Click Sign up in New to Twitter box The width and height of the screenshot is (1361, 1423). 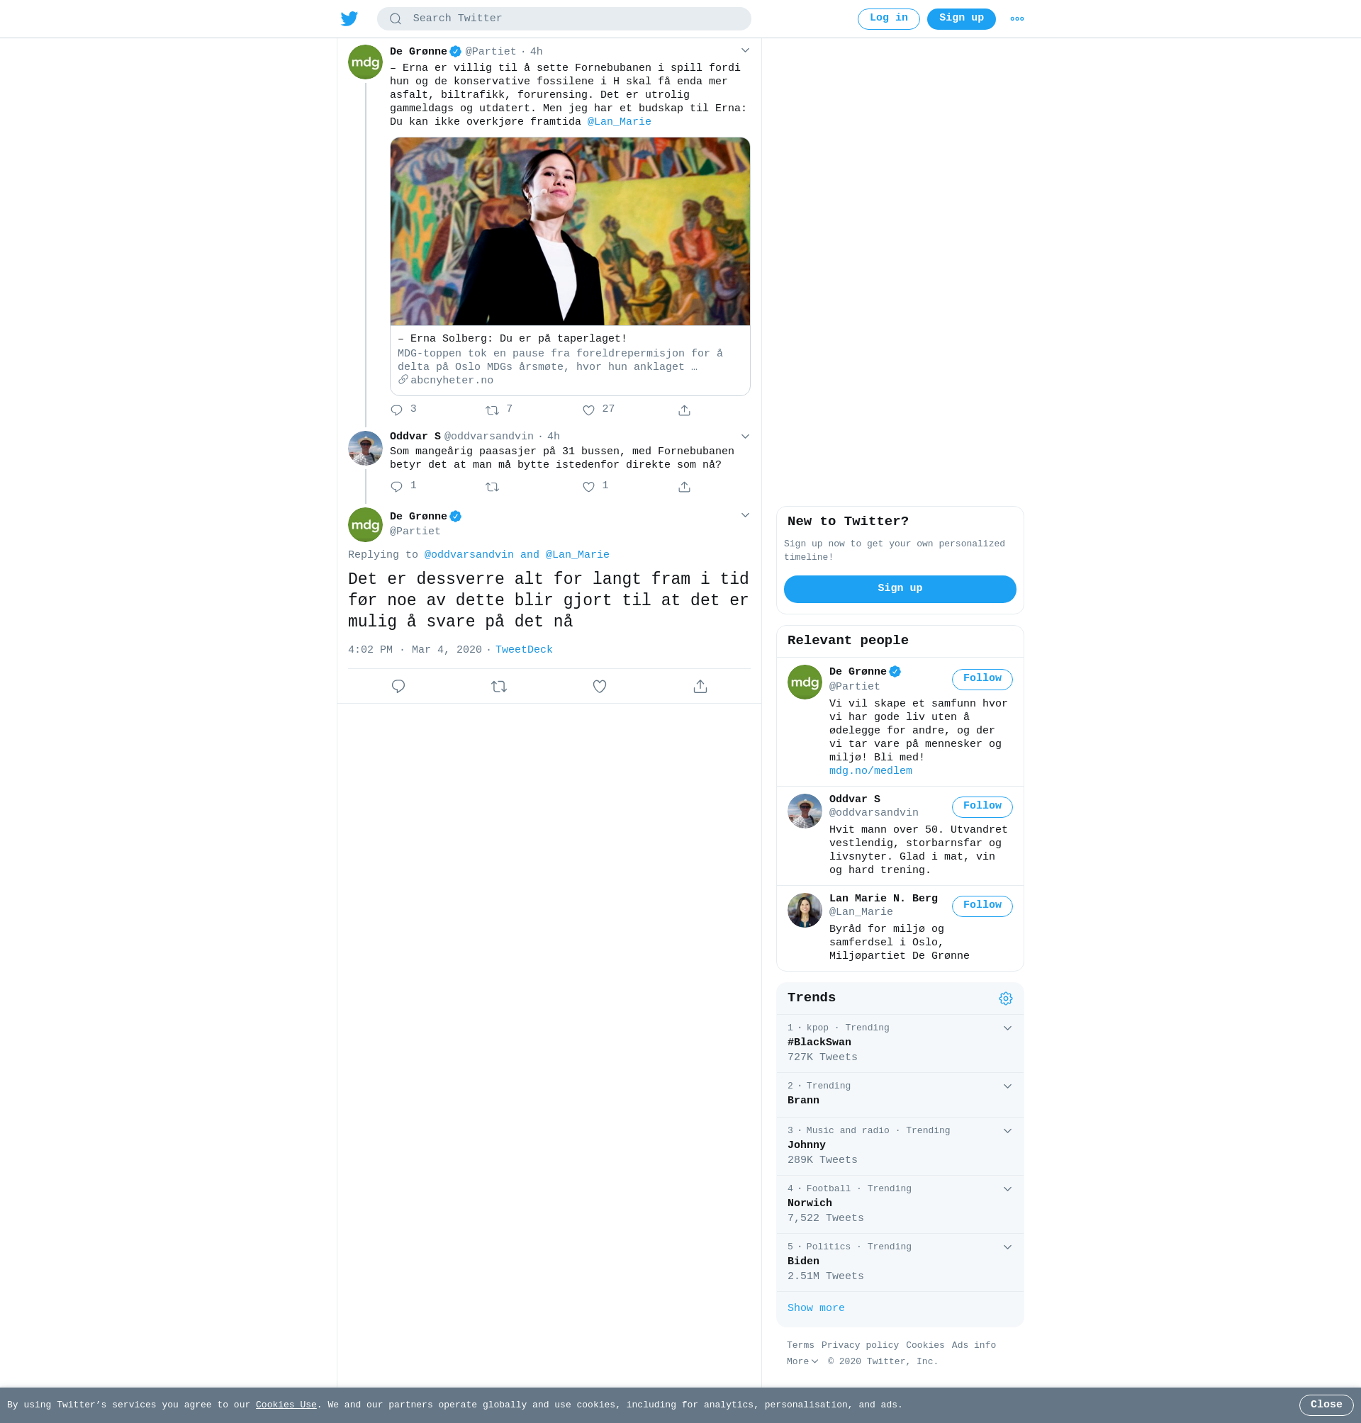pyautogui.click(x=900, y=589)
